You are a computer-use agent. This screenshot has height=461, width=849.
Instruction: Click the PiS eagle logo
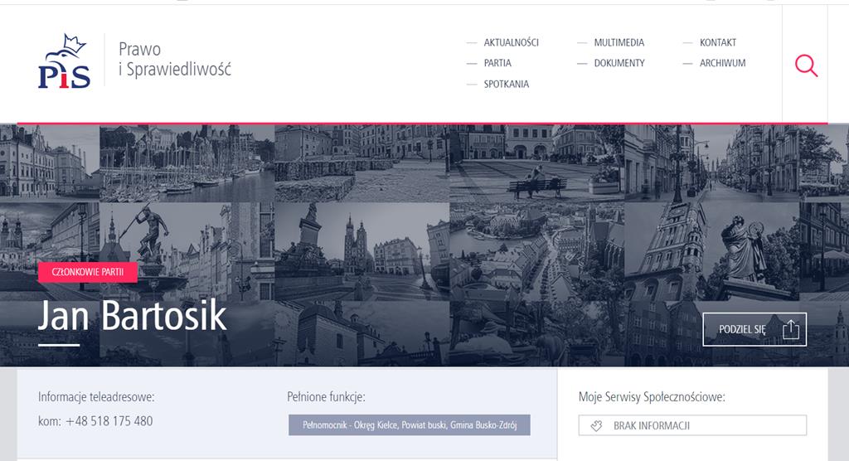pyautogui.click(x=64, y=61)
